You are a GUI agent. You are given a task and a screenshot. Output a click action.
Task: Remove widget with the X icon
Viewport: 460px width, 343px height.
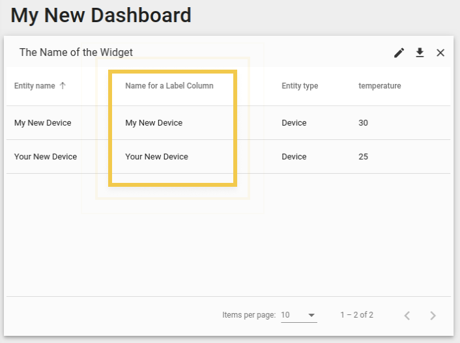(440, 53)
